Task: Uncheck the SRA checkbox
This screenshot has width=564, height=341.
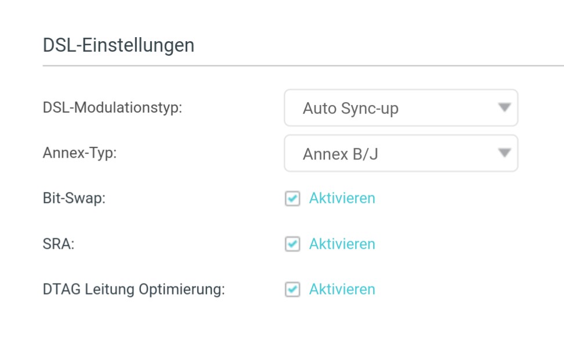Action: point(292,244)
